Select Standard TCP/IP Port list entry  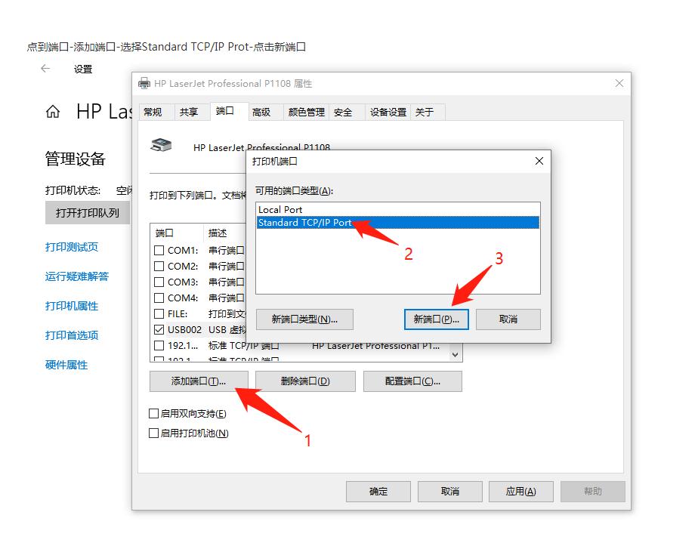tap(398, 223)
